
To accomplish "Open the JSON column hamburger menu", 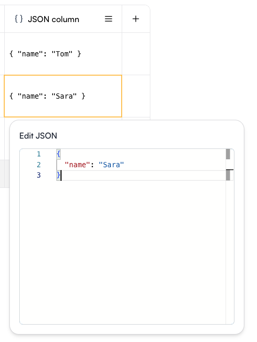I will 109,19.
